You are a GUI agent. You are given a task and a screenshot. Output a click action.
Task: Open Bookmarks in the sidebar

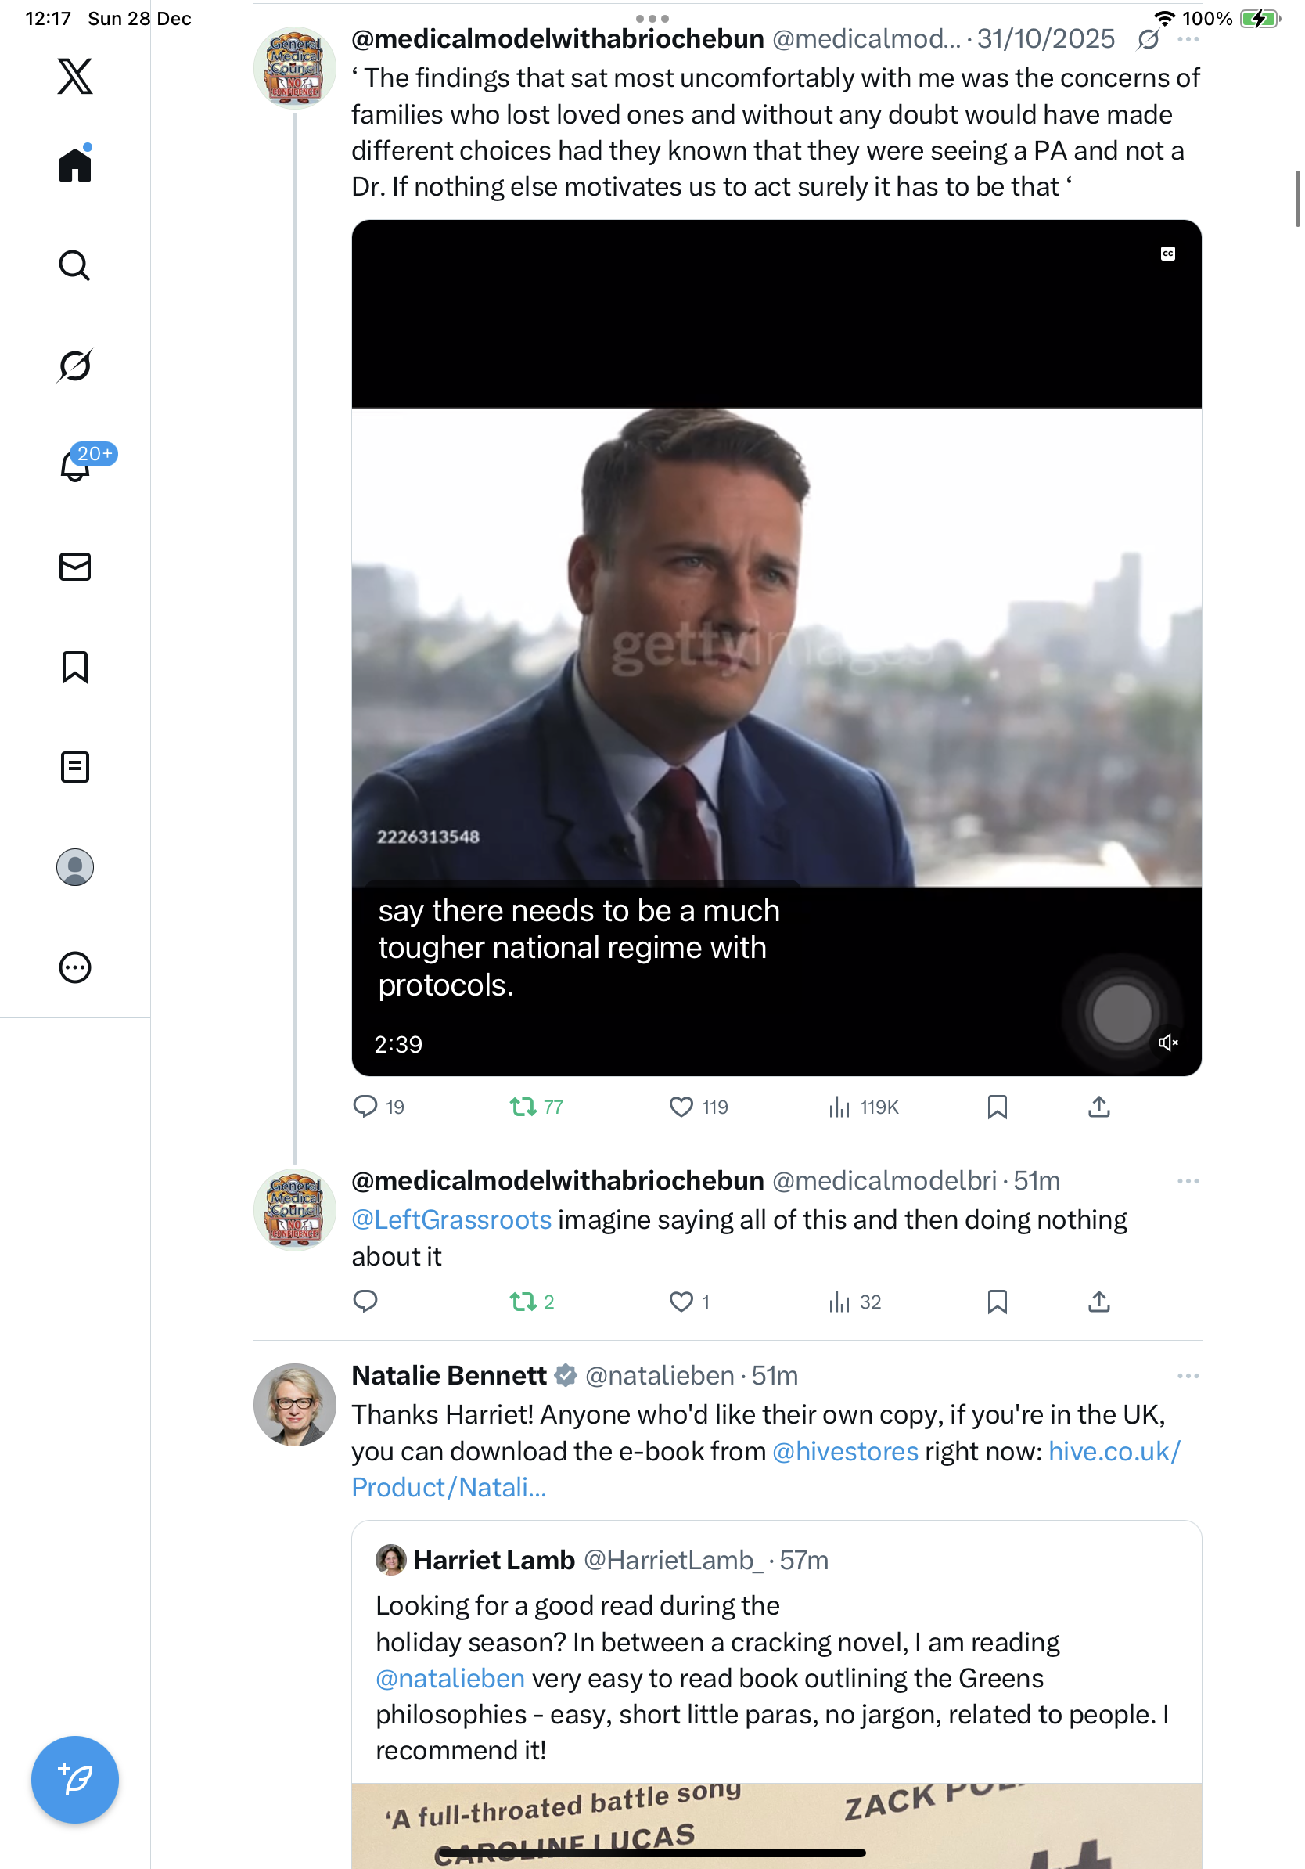pyautogui.click(x=75, y=667)
